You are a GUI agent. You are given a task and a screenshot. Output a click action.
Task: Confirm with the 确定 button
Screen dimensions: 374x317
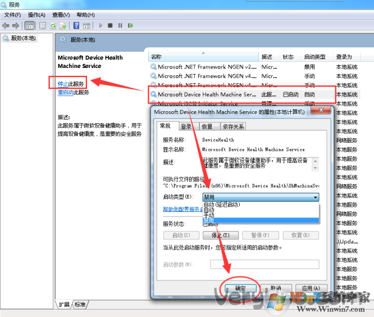point(240,288)
